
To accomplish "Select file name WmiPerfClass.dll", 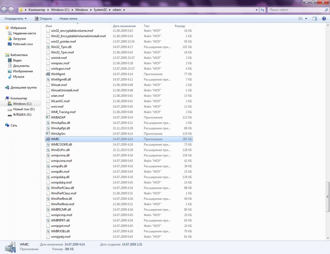I will pos(62,188).
